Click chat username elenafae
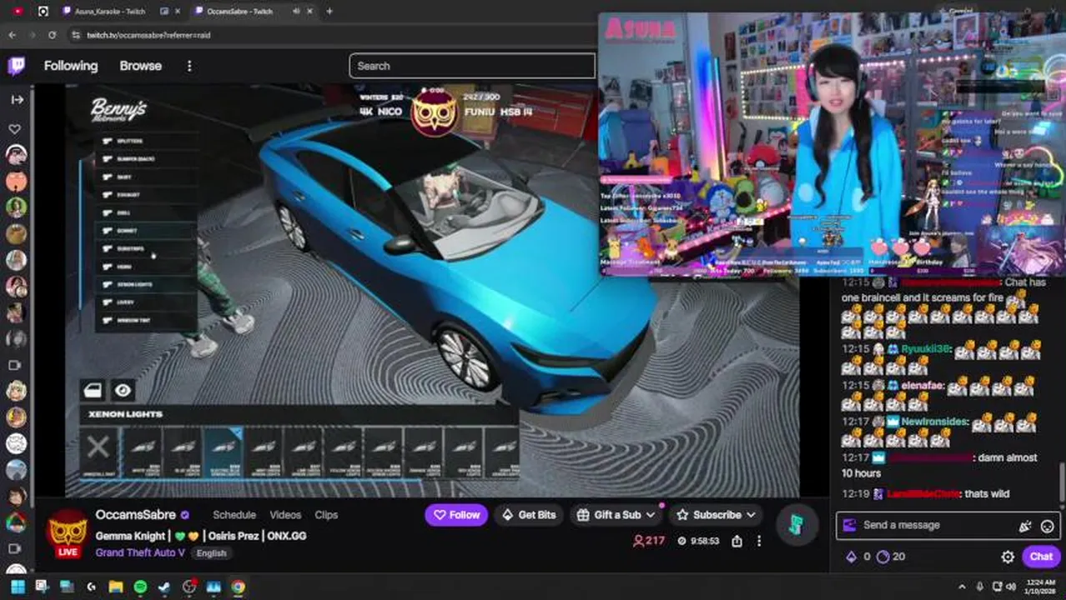 [x=921, y=386]
